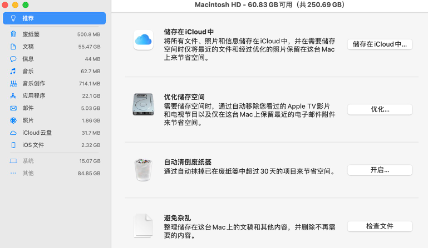The image size is (428, 248).
Task: Click the speech bubble icon for 信息
Action: click(13, 59)
